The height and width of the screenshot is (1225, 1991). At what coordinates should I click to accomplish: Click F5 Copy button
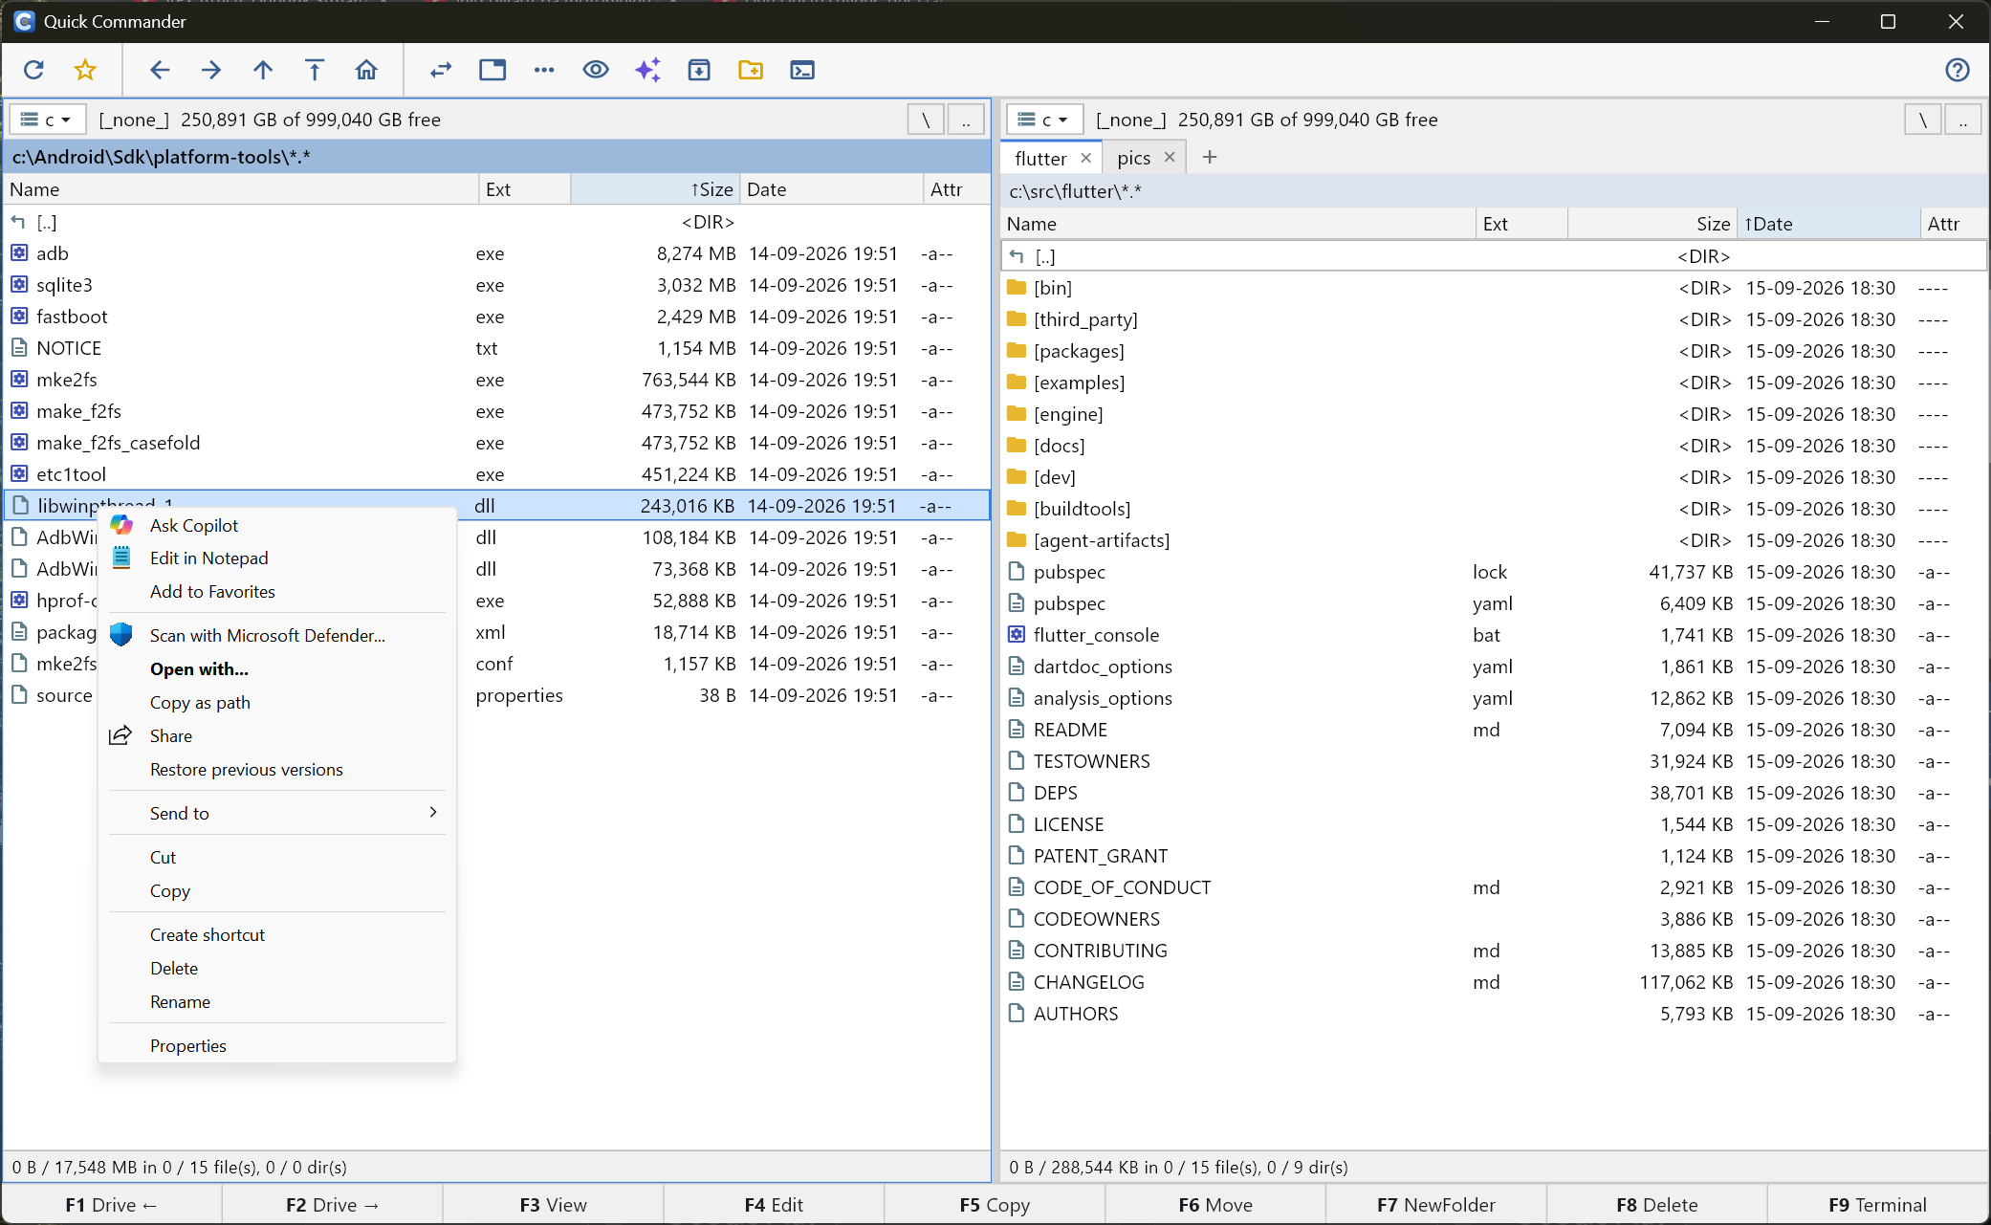(x=995, y=1205)
